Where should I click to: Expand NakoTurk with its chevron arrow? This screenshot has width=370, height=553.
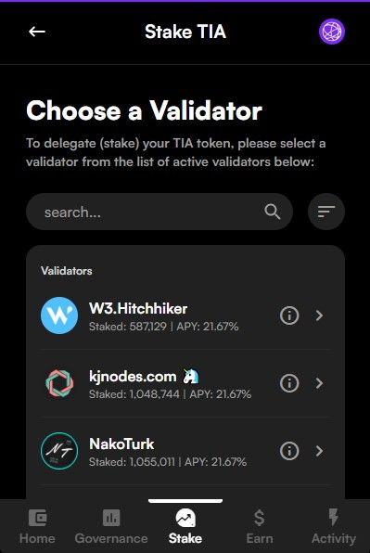point(319,451)
